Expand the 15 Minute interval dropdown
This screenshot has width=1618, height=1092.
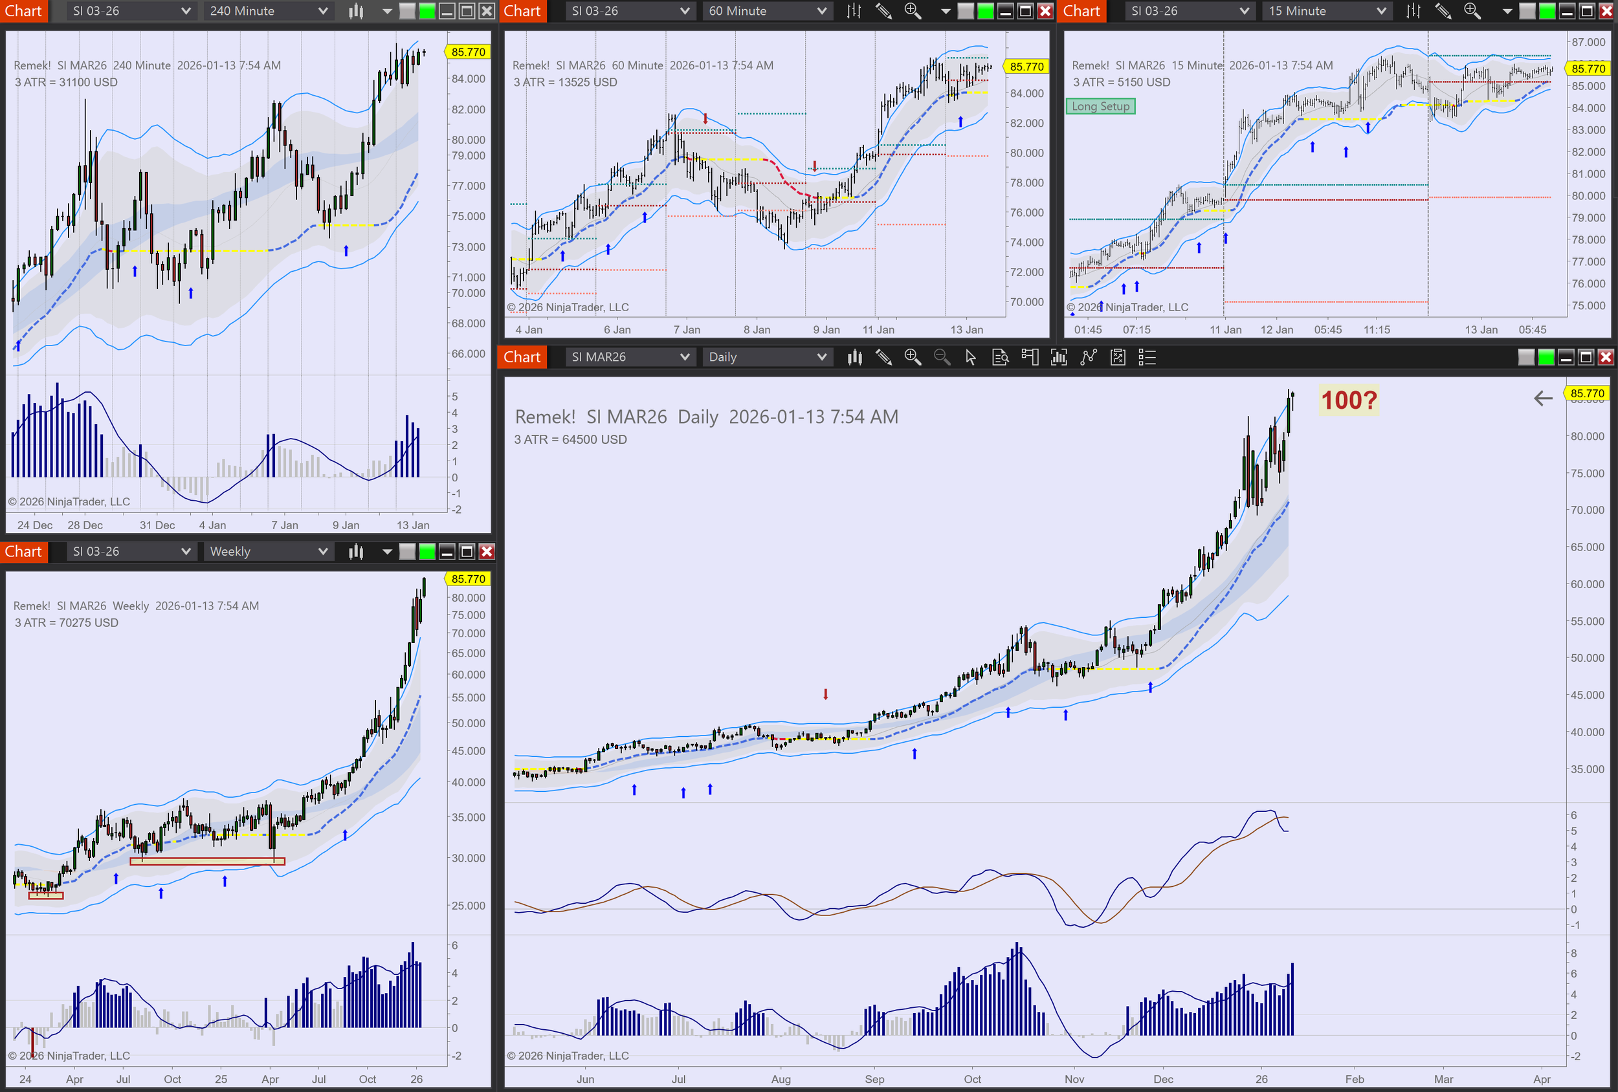(1326, 11)
